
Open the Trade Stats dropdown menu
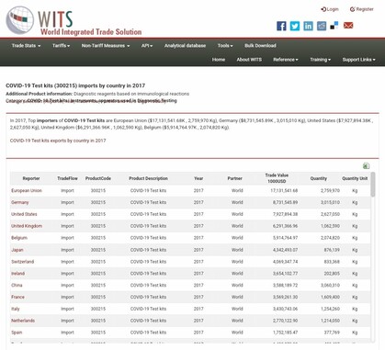[x=26, y=46]
